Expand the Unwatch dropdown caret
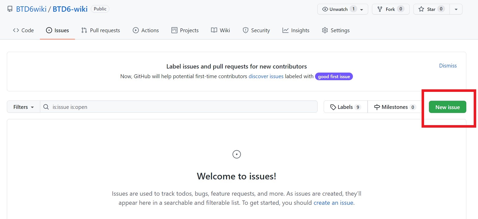Screen dimensions: 478x219 point(362,10)
